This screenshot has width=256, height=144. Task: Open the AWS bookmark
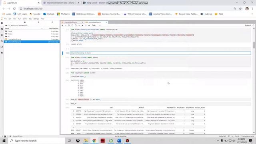(219, 14)
